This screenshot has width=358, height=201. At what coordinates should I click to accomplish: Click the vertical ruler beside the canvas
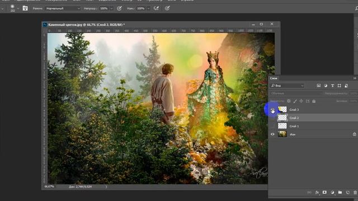[x=45, y=108]
